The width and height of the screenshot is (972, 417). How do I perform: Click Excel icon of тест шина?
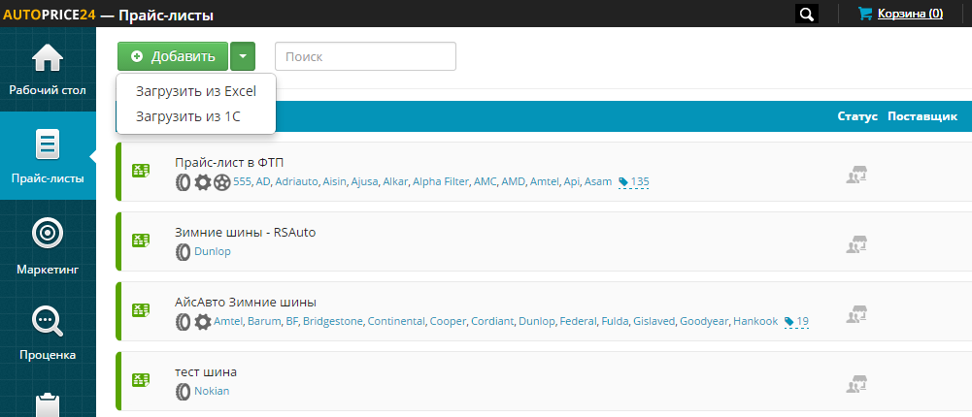click(x=141, y=380)
